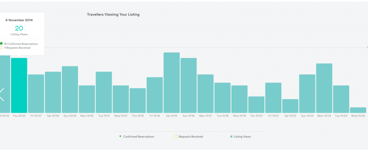Select the Thu 11/13 bar

coord(138,100)
